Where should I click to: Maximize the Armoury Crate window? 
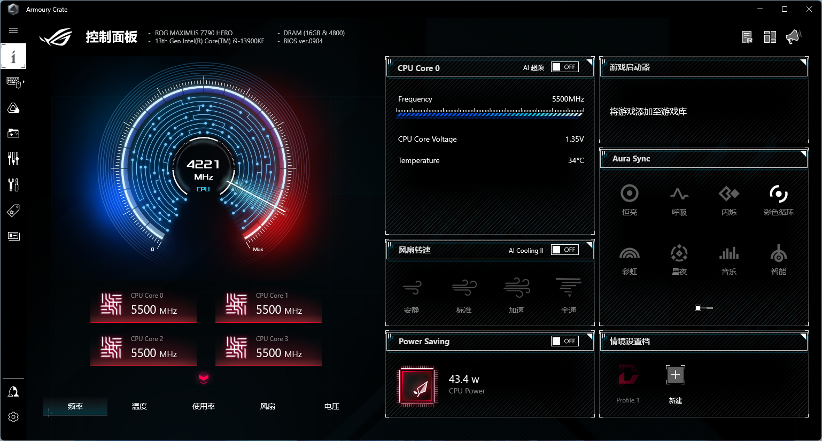click(x=785, y=9)
